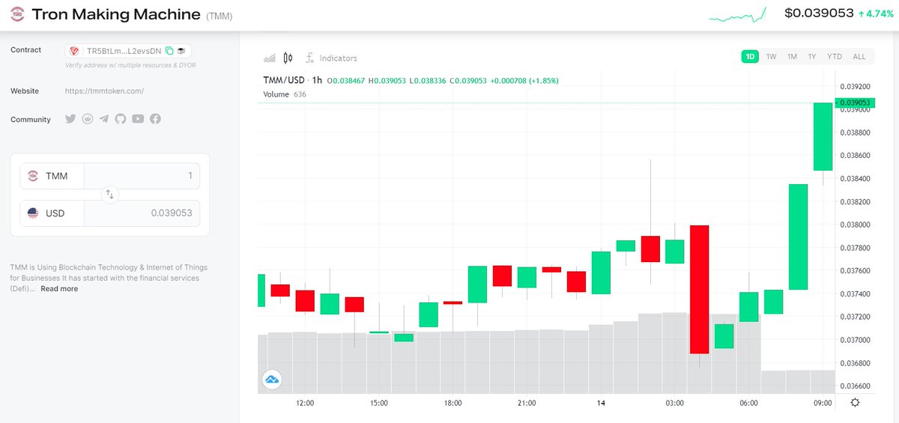Click the truncated contract address TR5BtLm...L2evsDN

click(x=123, y=51)
